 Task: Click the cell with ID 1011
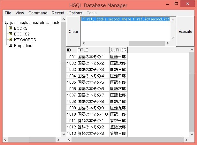coord(72,121)
